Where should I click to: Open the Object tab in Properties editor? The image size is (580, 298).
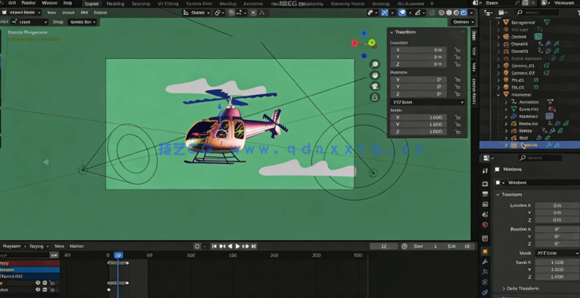click(x=485, y=252)
